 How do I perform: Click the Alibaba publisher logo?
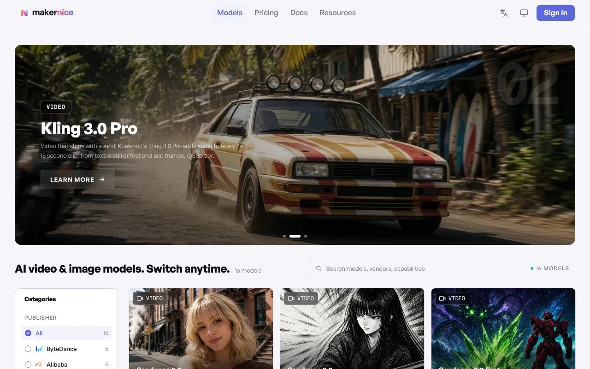39,364
